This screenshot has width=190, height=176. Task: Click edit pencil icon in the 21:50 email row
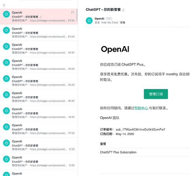[41, 17]
